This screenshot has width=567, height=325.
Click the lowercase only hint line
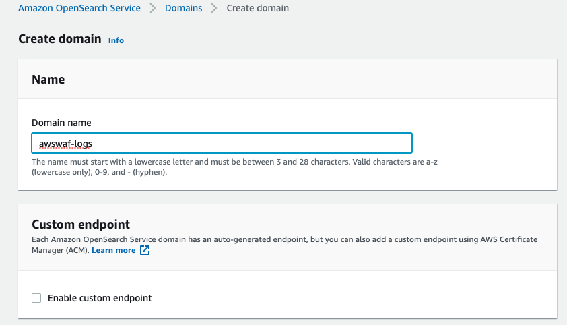[x=99, y=172]
